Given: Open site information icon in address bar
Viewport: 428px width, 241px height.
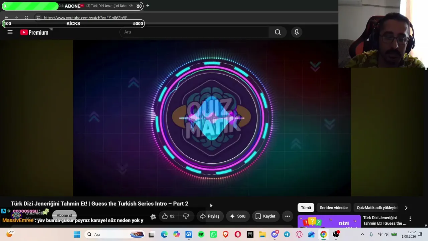Looking at the screenshot, I should click(38, 17).
